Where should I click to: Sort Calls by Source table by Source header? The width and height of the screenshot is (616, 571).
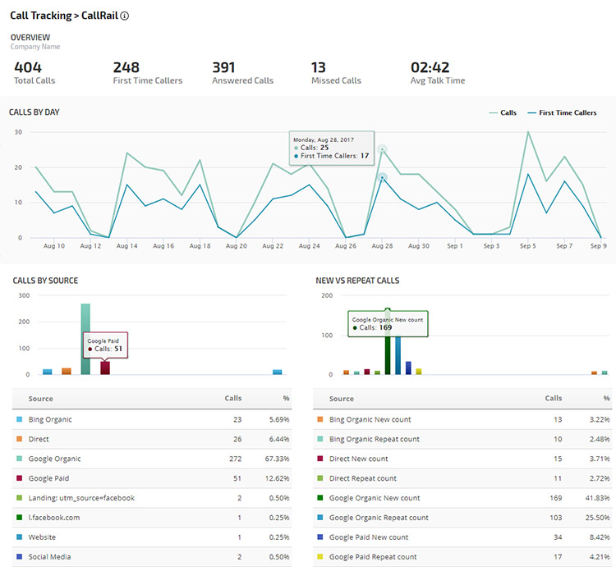pos(40,399)
